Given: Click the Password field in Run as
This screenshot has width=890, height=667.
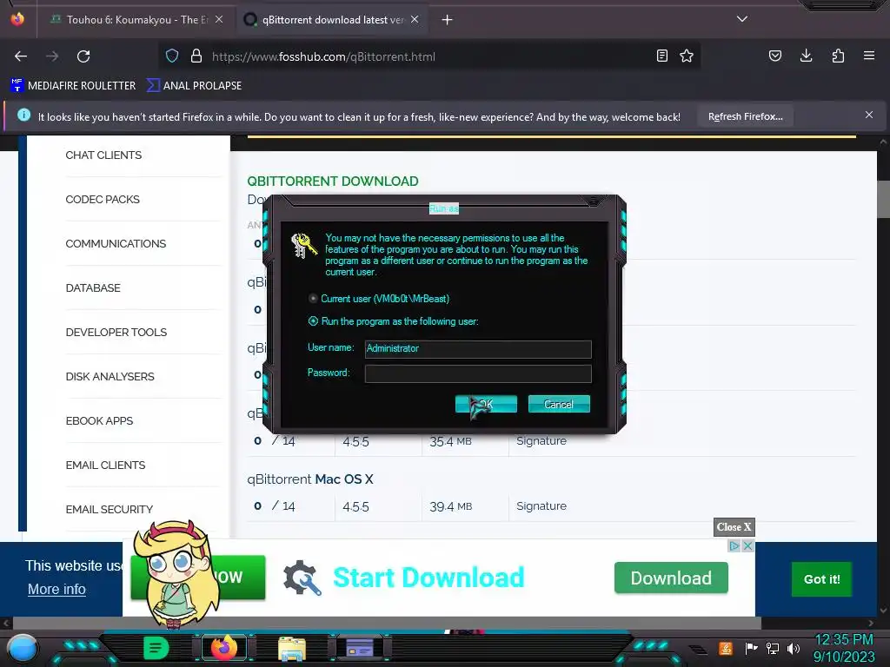Looking at the screenshot, I should tap(478, 373).
